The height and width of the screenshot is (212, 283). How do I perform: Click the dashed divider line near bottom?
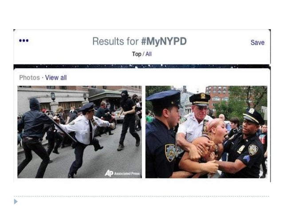[x=141, y=197]
